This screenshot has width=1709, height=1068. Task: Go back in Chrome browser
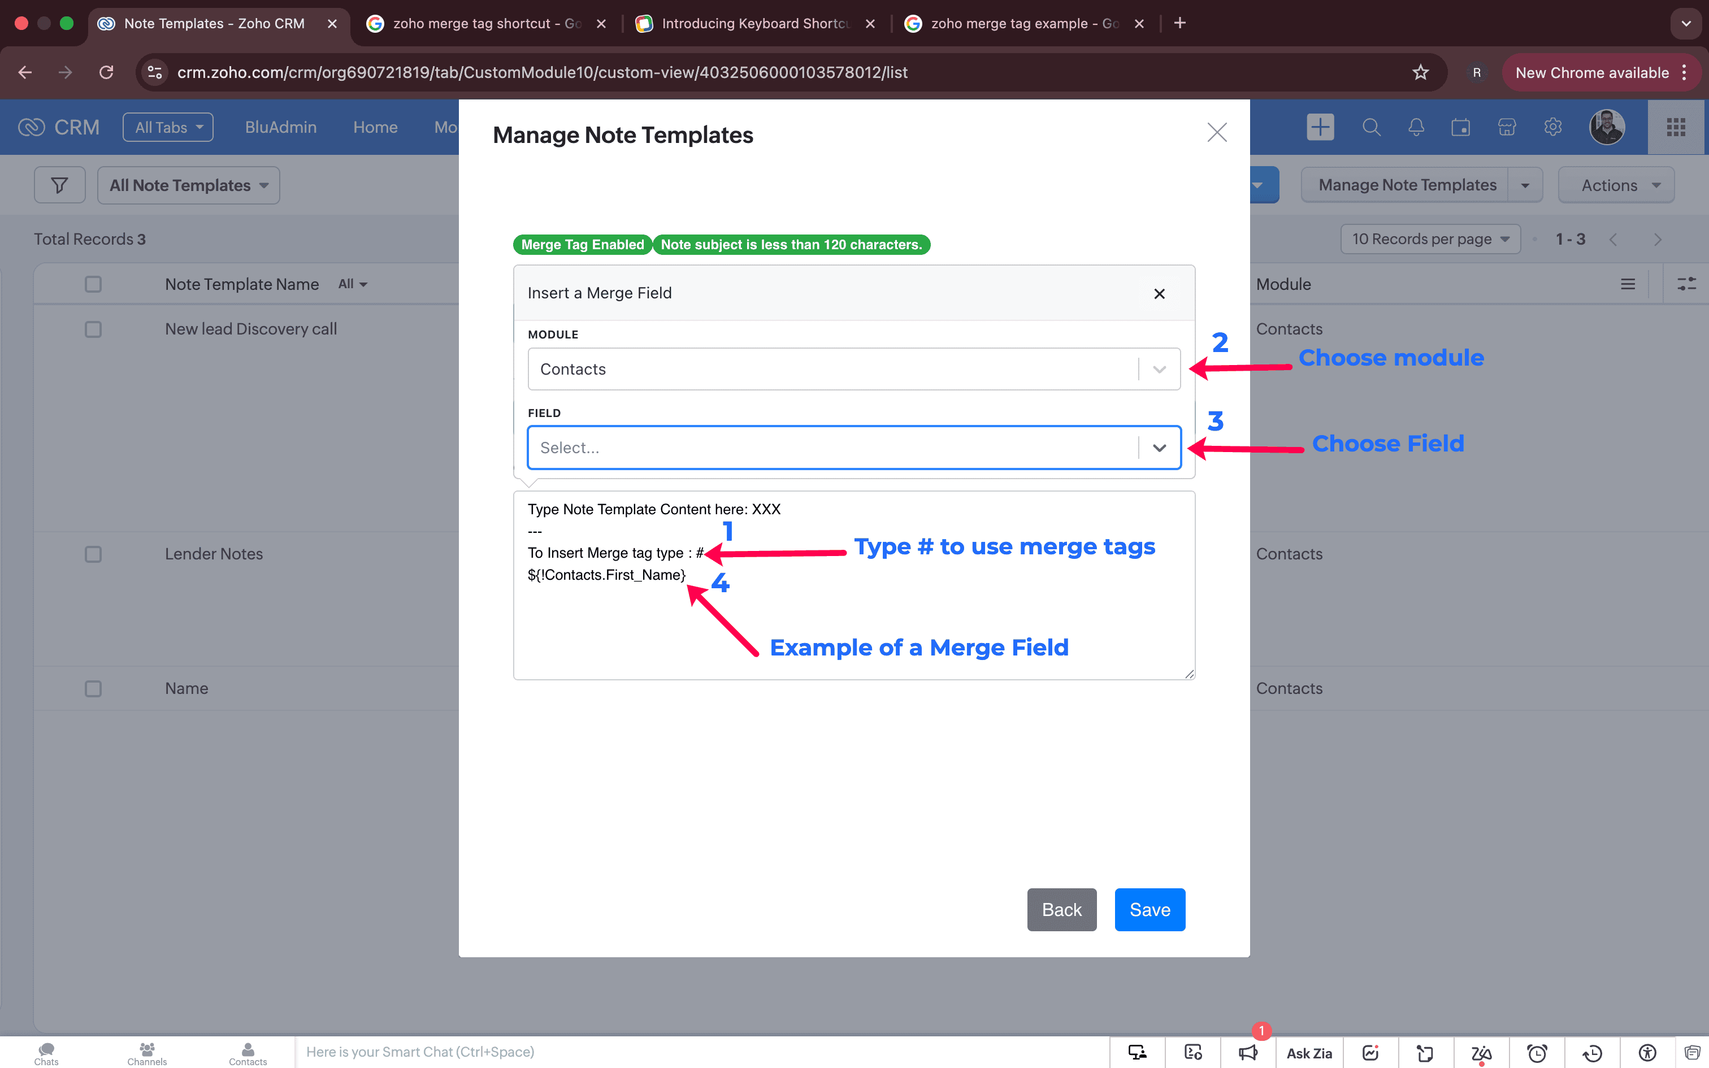[x=25, y=72]
